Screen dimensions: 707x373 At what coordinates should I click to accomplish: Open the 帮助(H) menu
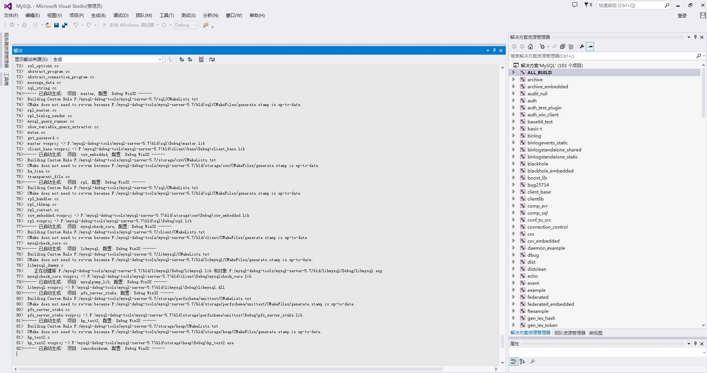[257, 16]
